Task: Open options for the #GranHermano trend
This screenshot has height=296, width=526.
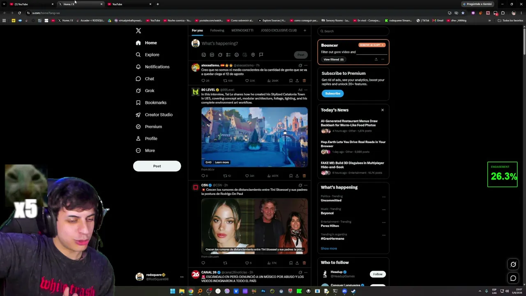Action: tap(384, 235)
